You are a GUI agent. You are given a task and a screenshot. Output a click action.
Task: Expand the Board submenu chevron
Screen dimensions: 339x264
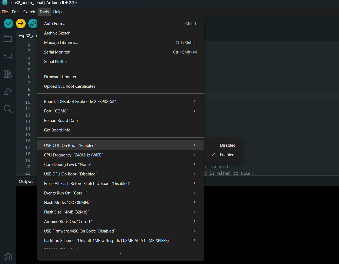coord(194,101)
